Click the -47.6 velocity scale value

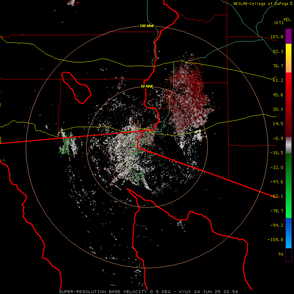(x=277, y=182)
